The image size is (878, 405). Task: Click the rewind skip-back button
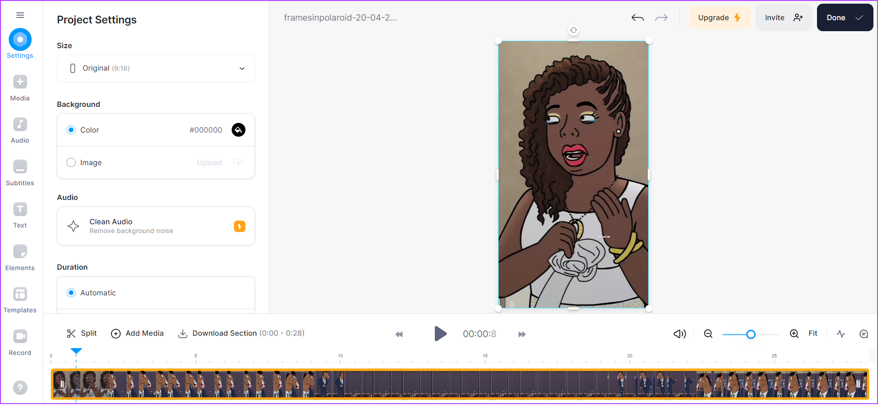pos(399,334)
